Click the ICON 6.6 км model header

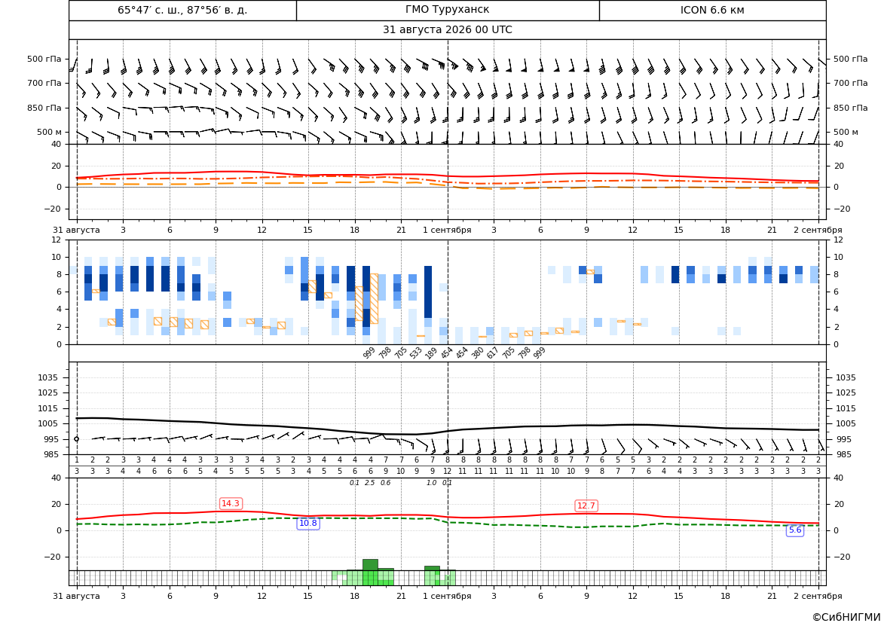(712, 10)
